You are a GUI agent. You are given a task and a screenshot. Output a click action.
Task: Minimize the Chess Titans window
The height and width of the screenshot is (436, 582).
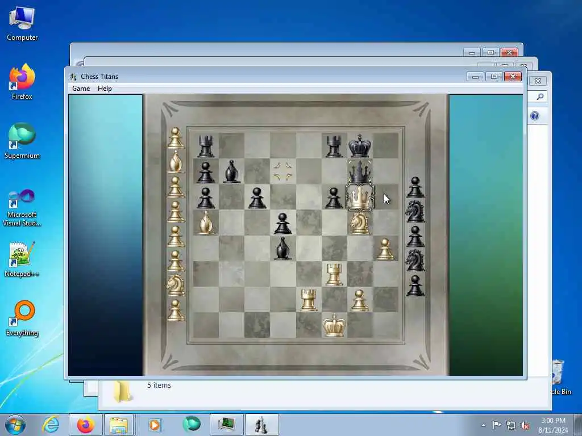476,77
